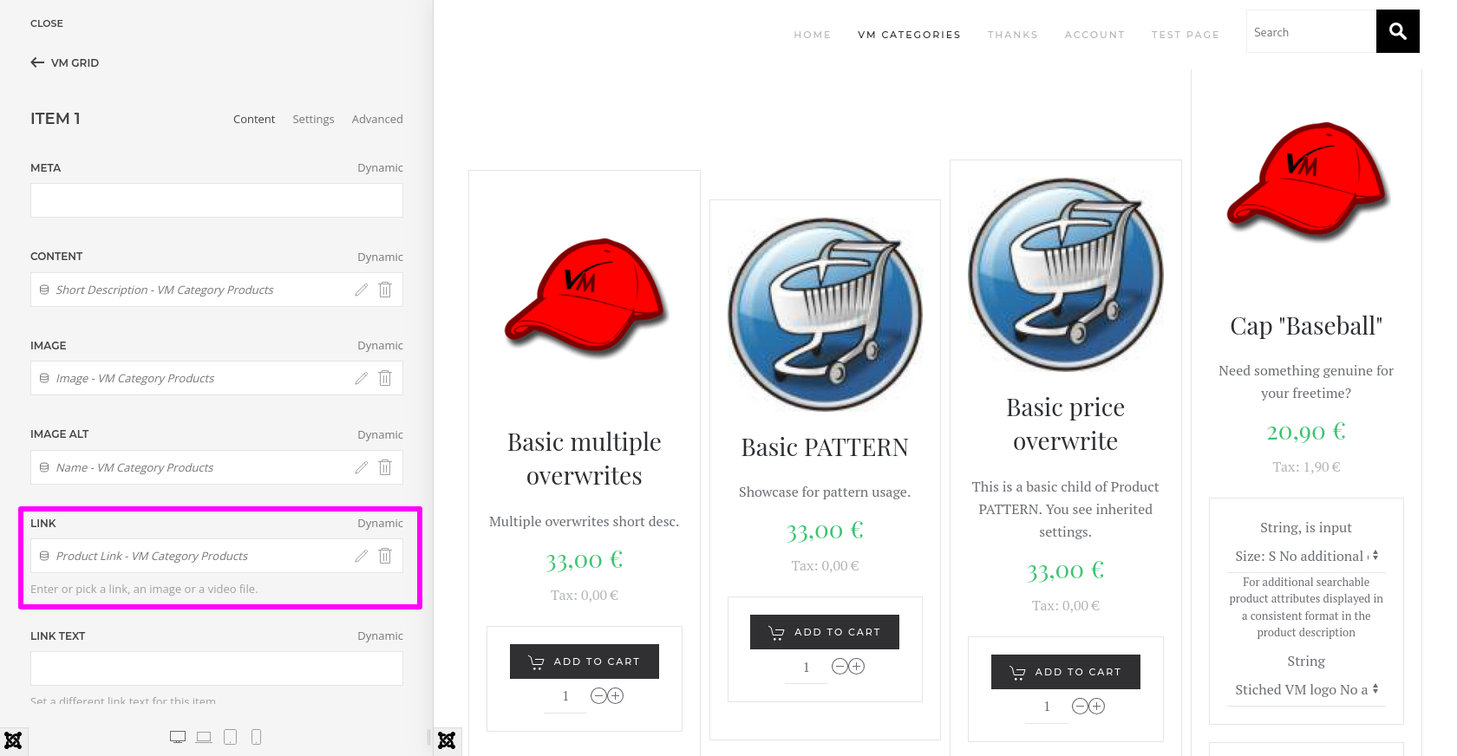Go back to VM Grid arrow
The image size is (1457, 756).
click(x=37, y=62)
